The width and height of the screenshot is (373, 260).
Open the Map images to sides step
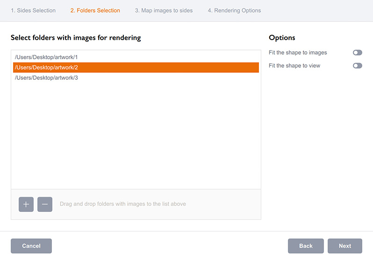(164, 10)
